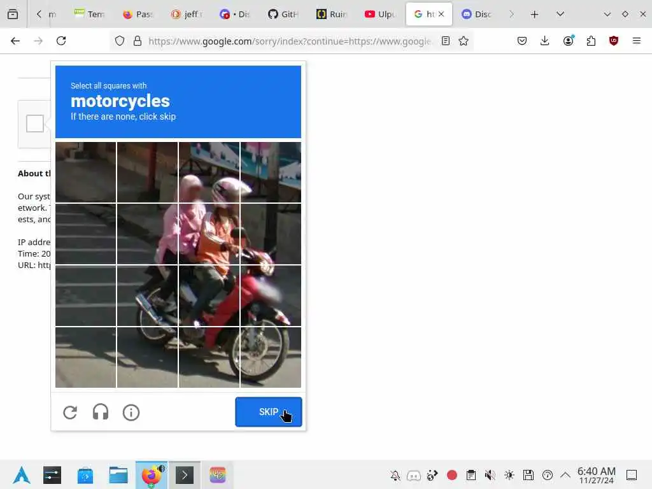652x489 pixels.
Task: Bookmark this page with star icon
Action: (x=464, y=41)
